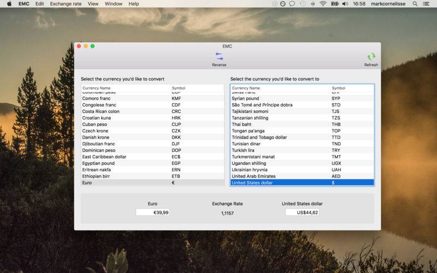The height and width of the screenshot is (273, 437).
Task: Click the United States dollar amount field
Action: pyautogui.click(x=302, y=212)
